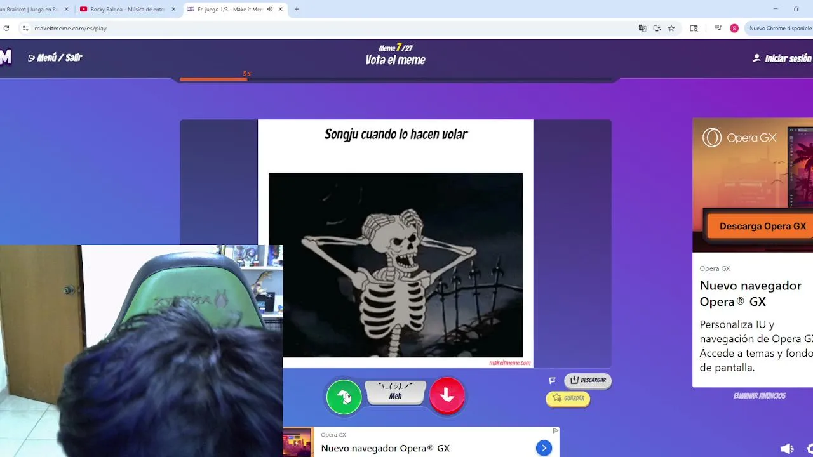
Task: Mute the Make it Meme tab audio
Action: click(269, 10)
